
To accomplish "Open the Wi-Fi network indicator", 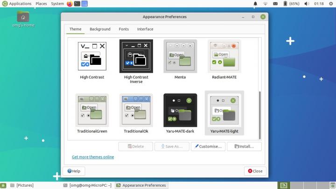I will (x=266, y=4).
